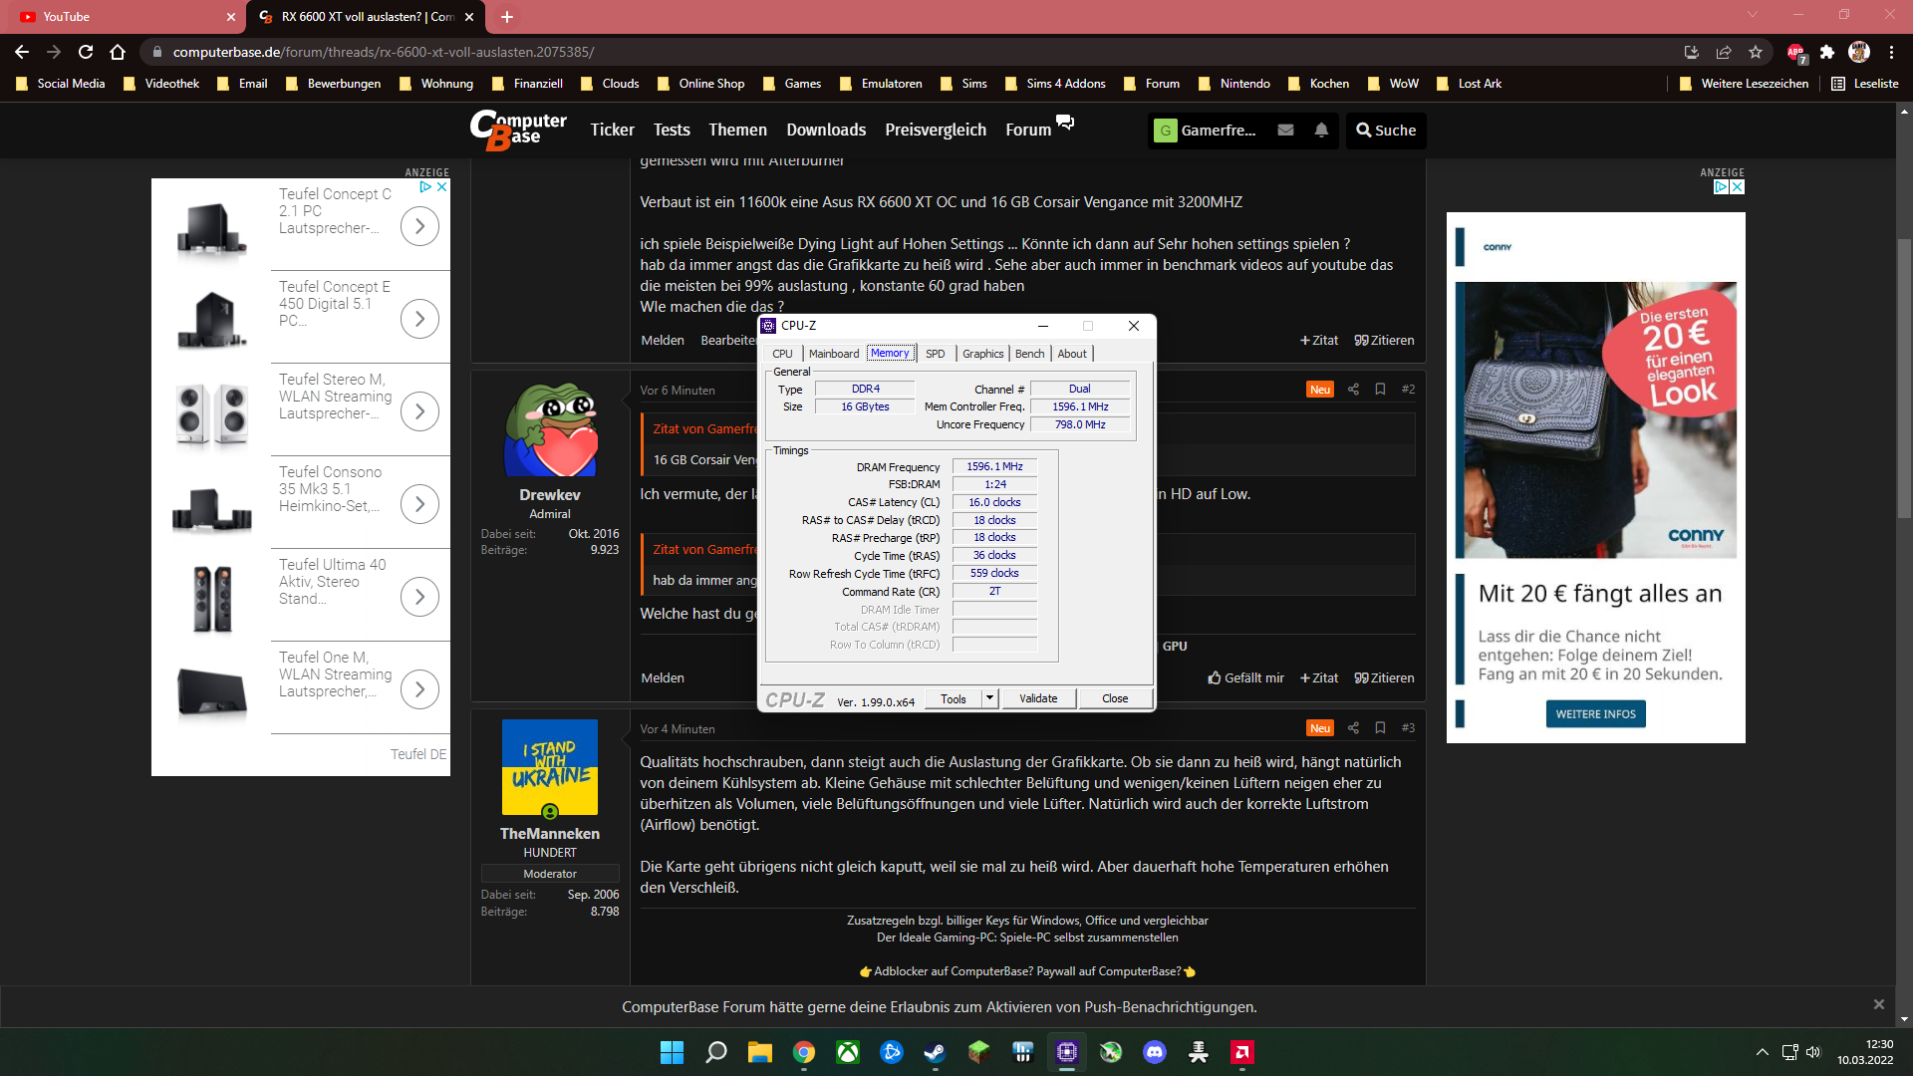This screenshot has width=1913, height=1076.
Task: Open Chrome extensions puzzle icon
Action: [1826, 52]
